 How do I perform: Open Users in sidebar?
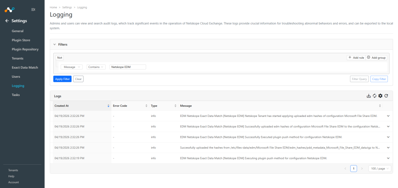pyautogui.click(x=16, y=77)
